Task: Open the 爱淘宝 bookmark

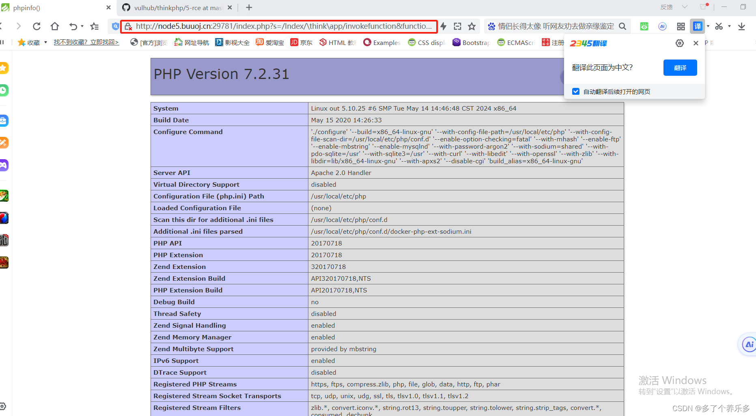Action: [x=270, y=42]
